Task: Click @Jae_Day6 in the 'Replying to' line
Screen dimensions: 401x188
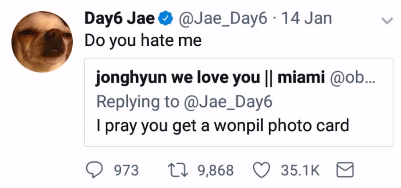Action: coord(228,102)
